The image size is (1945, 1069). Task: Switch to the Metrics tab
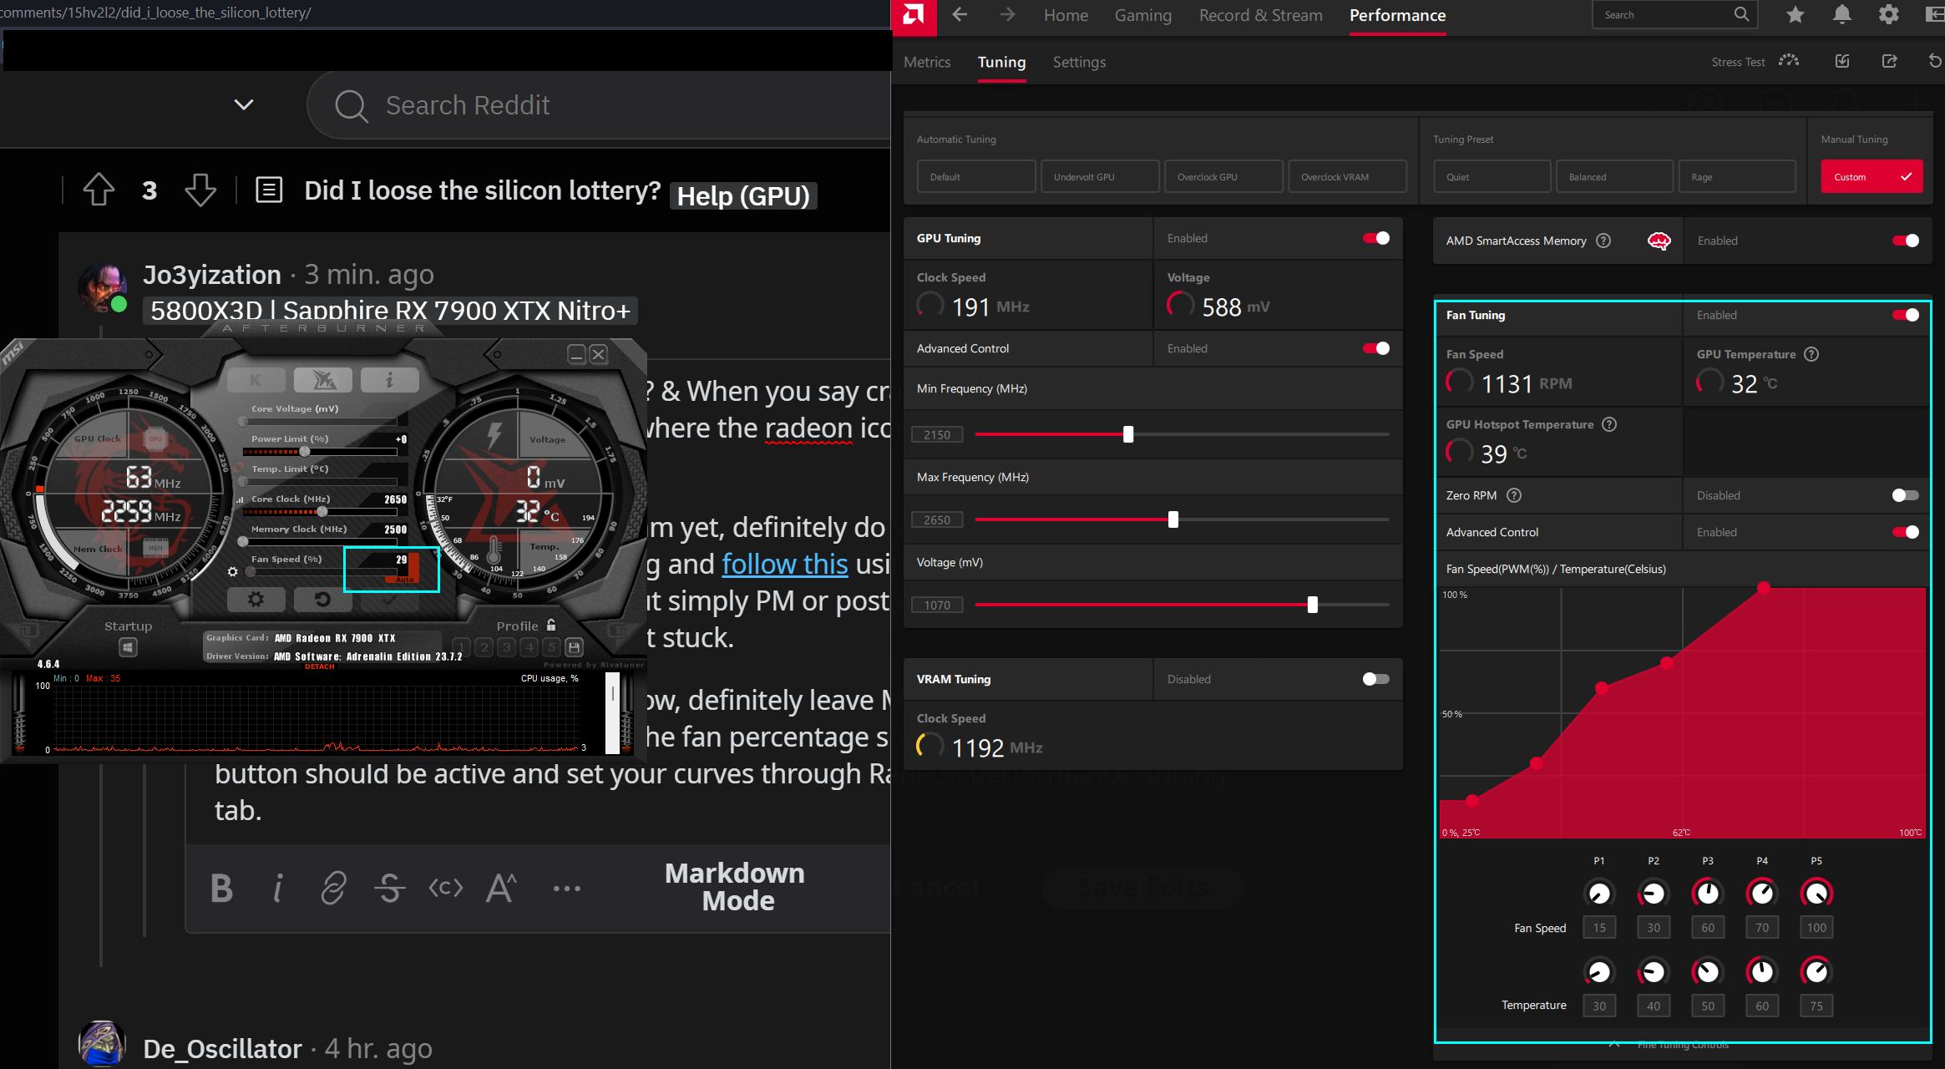pyautogui.click(x=926, y=62)
